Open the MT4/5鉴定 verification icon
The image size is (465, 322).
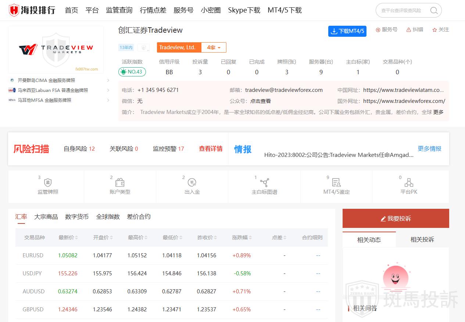336,183
